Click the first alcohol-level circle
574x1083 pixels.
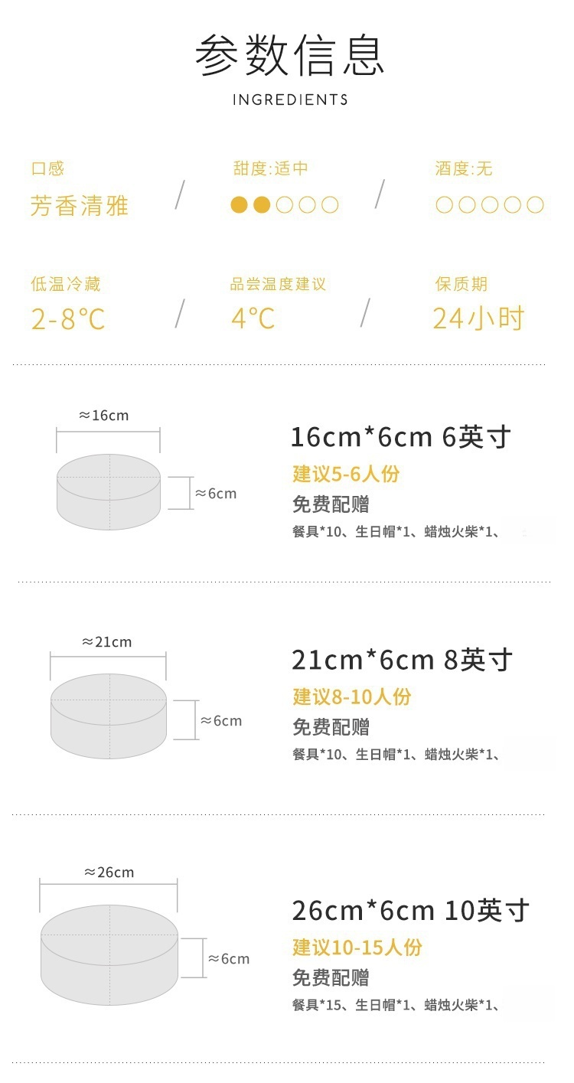point(444,204)
